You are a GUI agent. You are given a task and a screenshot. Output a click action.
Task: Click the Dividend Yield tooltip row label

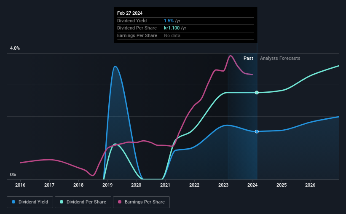(132, 21)
